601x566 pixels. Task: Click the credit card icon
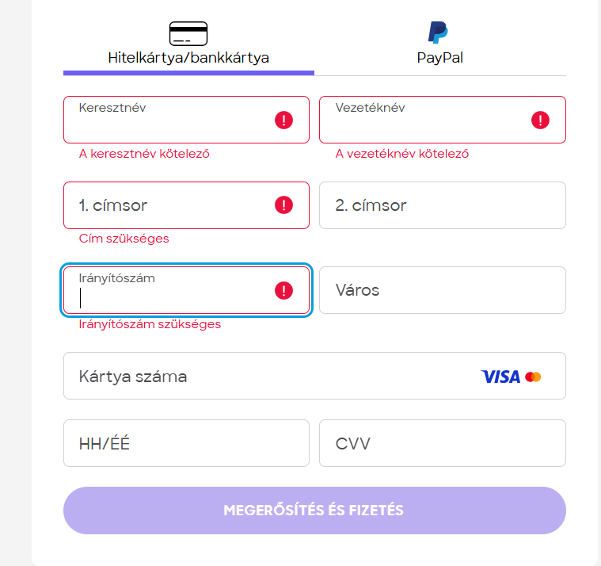[x=188, y=33]
